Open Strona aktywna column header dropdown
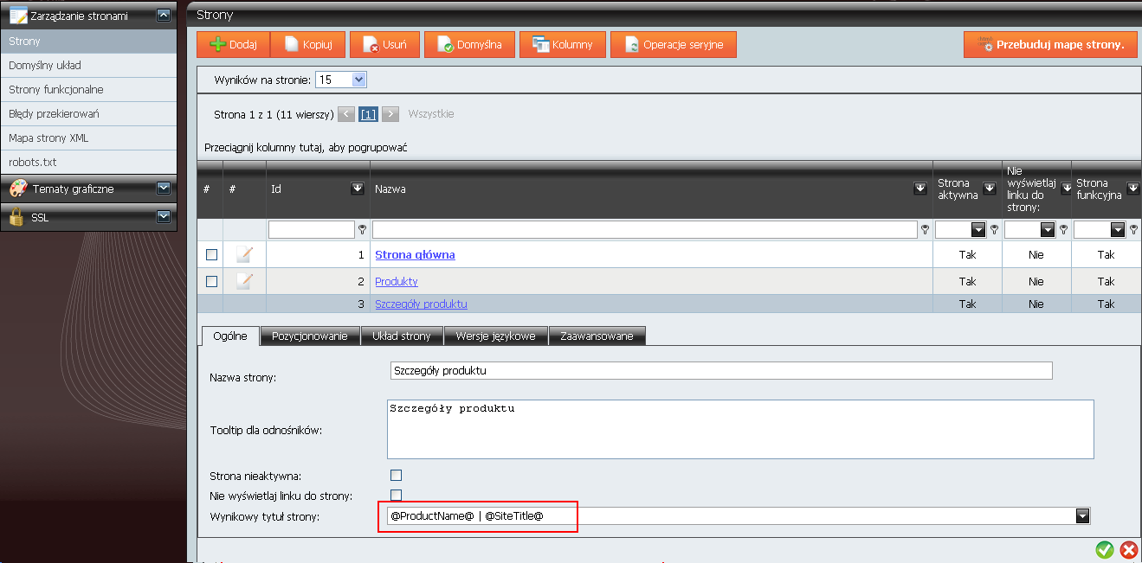 coord(990,188)
